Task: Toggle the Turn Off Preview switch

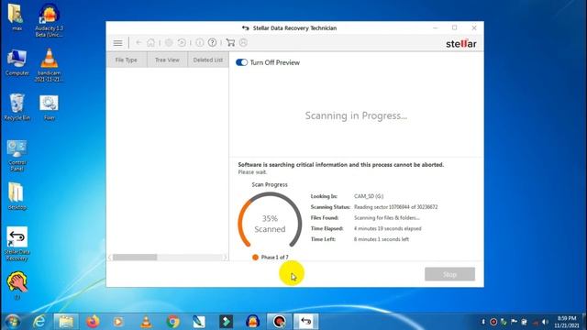Action: (x=241, y=62)
